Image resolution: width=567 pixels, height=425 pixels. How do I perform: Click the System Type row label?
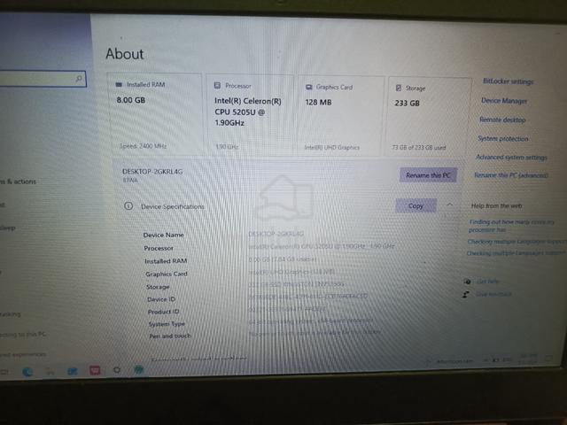[167, 324]
